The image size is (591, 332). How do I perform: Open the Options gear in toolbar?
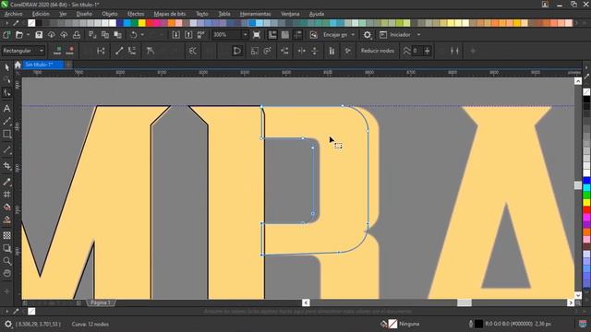click(368, 35)
